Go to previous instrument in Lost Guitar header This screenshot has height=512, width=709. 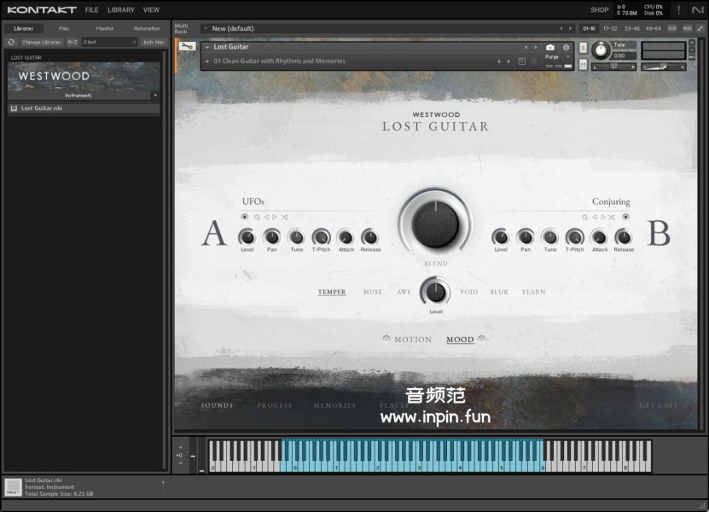click(526, 47)
